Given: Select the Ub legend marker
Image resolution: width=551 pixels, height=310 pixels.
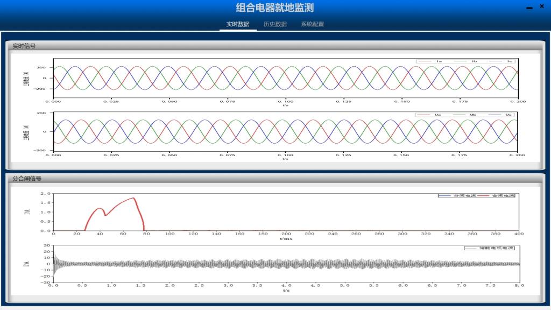Looking at the screenshot, I should point(459,115).
